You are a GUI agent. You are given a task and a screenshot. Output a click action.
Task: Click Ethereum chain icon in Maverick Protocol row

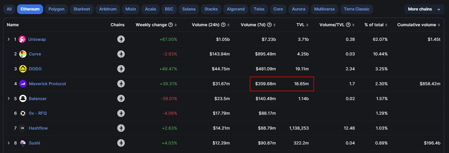(121, 84)
